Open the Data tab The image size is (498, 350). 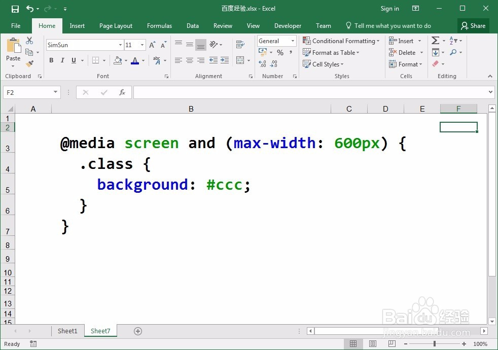pos(193,26)
